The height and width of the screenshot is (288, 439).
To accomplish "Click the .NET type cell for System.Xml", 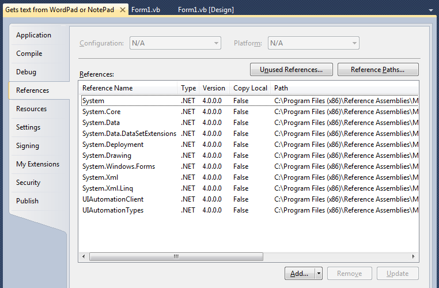I will (x=188, y=177).
